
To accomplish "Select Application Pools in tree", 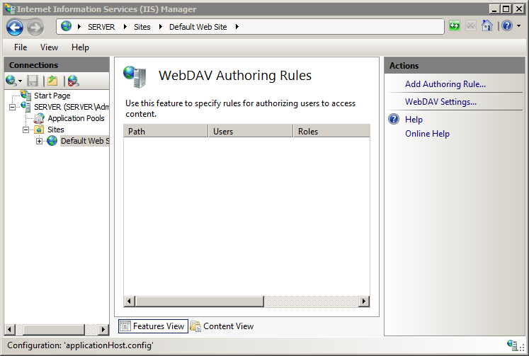I will [76, 118].
